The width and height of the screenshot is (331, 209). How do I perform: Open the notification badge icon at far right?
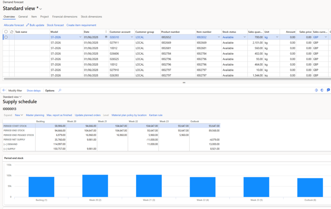(x=328, y=90)
